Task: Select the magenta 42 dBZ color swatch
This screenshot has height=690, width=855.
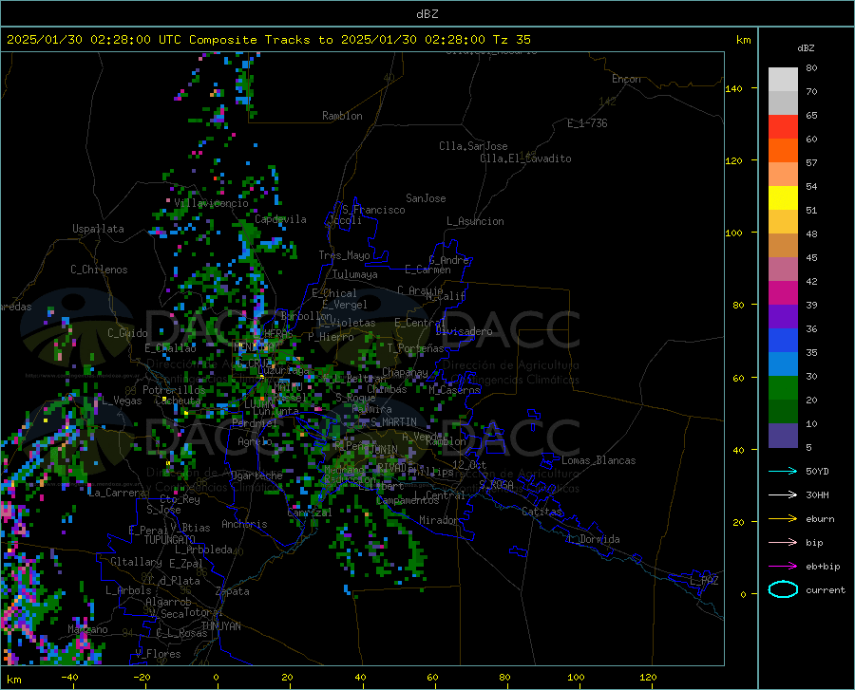Action: 783,293
